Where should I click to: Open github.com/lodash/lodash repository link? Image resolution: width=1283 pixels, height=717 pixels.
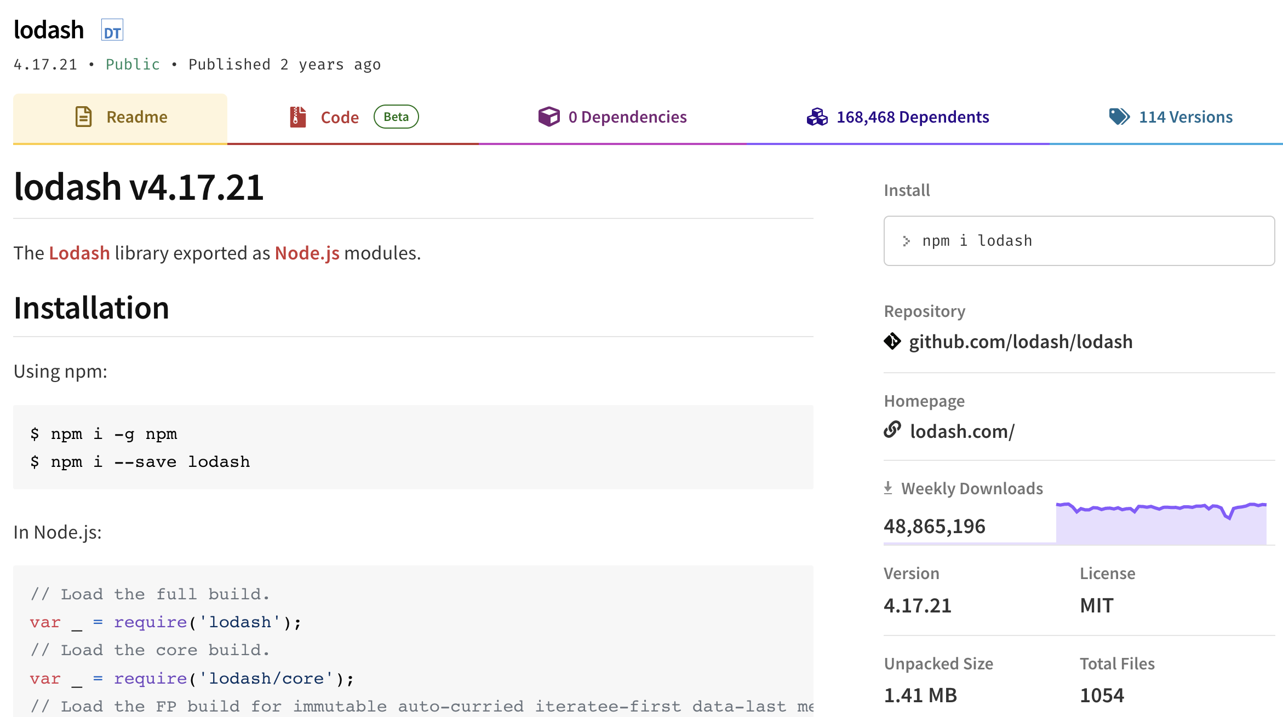click(1020, 342)
